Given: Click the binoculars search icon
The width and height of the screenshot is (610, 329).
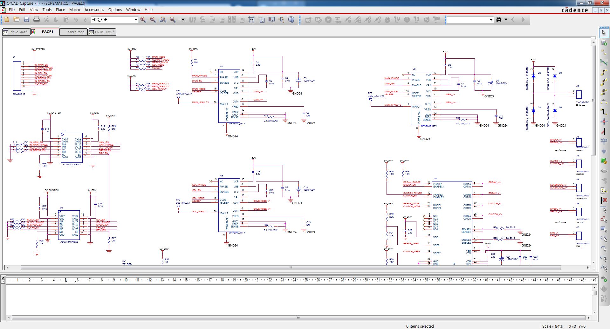Looking at the screenshot, I should (499, 20).
